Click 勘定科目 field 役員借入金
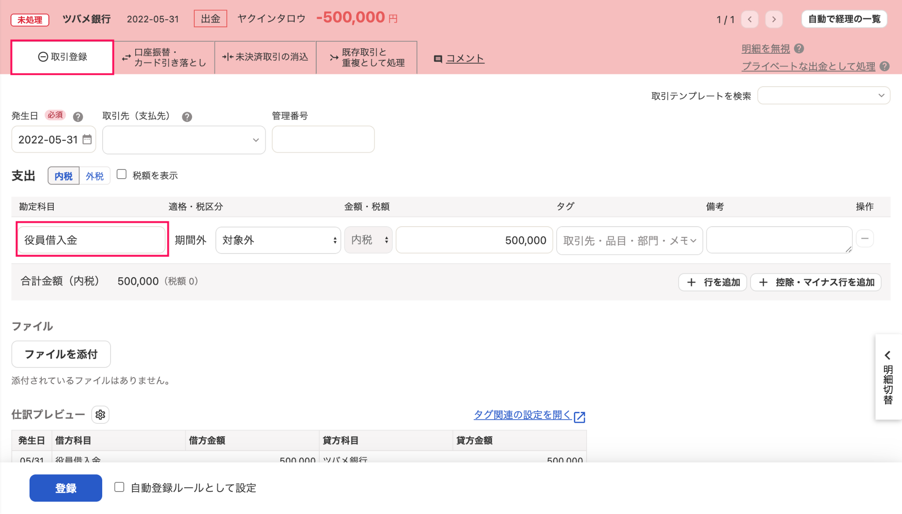 click(x=92, y=240)
